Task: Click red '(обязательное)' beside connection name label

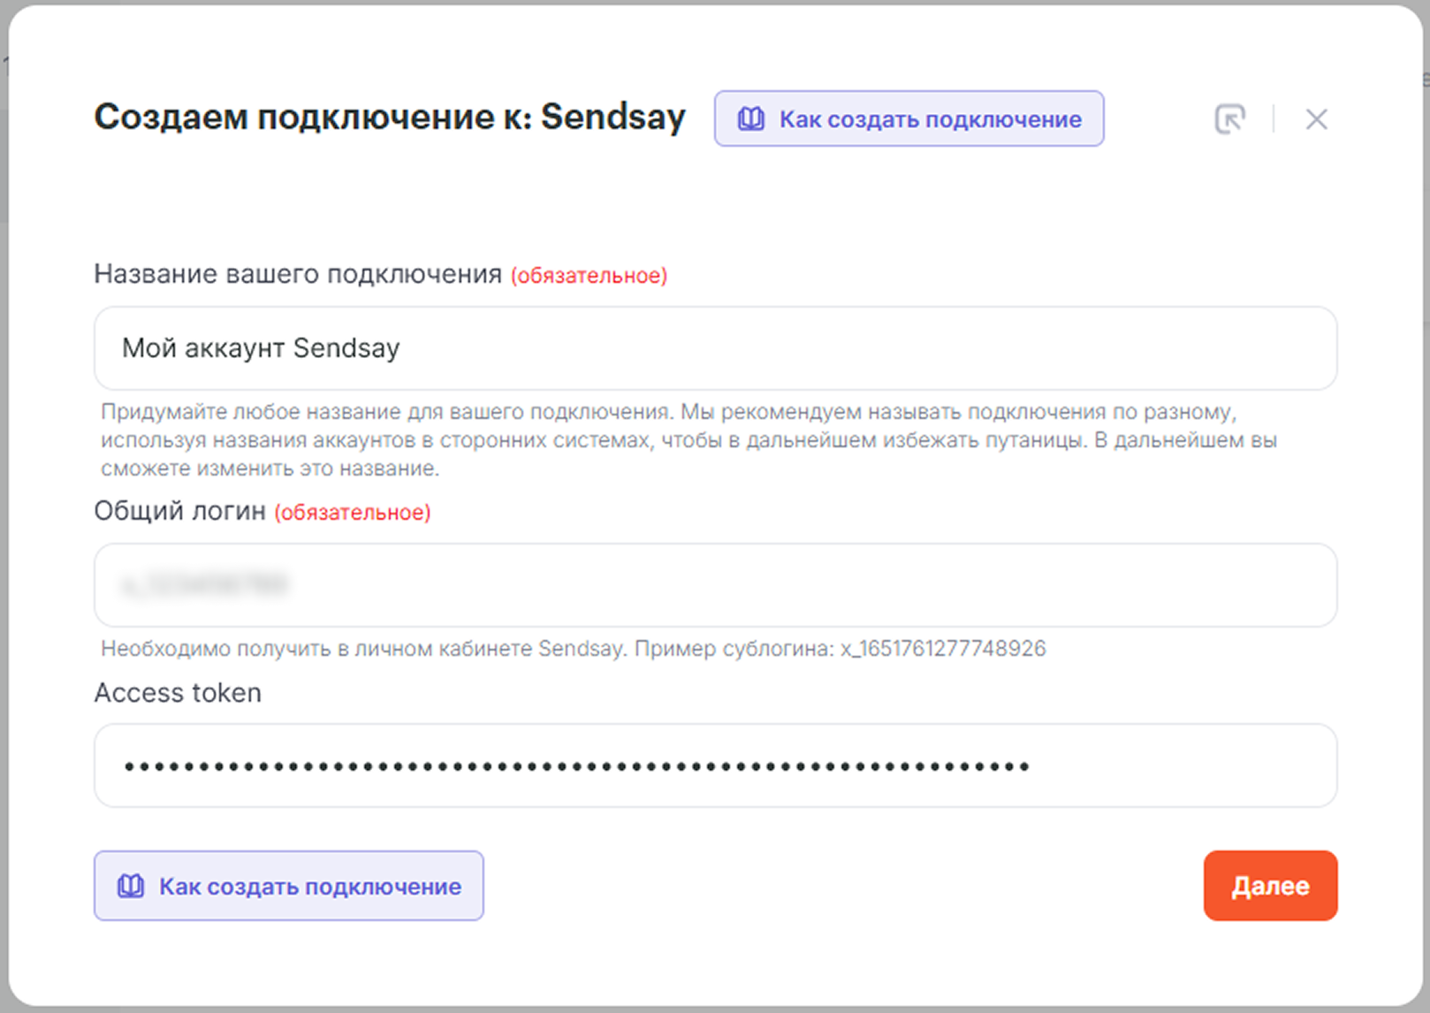Action: click(589, 276)
